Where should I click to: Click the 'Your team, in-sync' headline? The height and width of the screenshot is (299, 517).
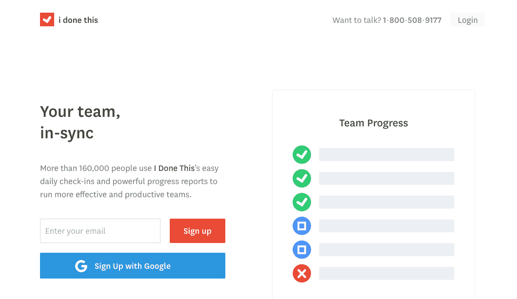coord(80,122)
